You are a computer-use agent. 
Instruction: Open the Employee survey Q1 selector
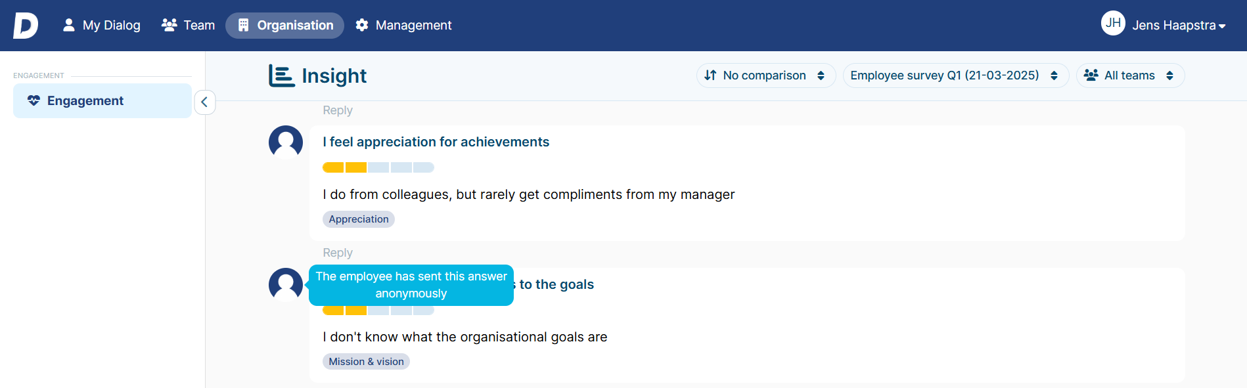pos(955,75)
